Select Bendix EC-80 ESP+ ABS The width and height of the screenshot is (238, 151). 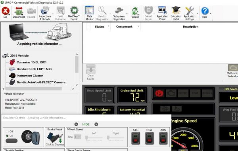point(34,69)
